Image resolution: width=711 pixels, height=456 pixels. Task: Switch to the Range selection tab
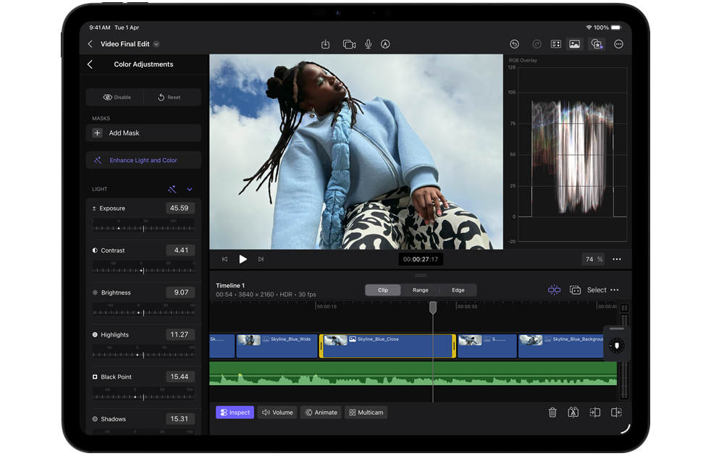point(421,290)
